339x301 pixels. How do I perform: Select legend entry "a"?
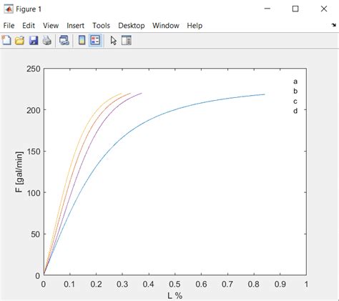pos(295,82)
